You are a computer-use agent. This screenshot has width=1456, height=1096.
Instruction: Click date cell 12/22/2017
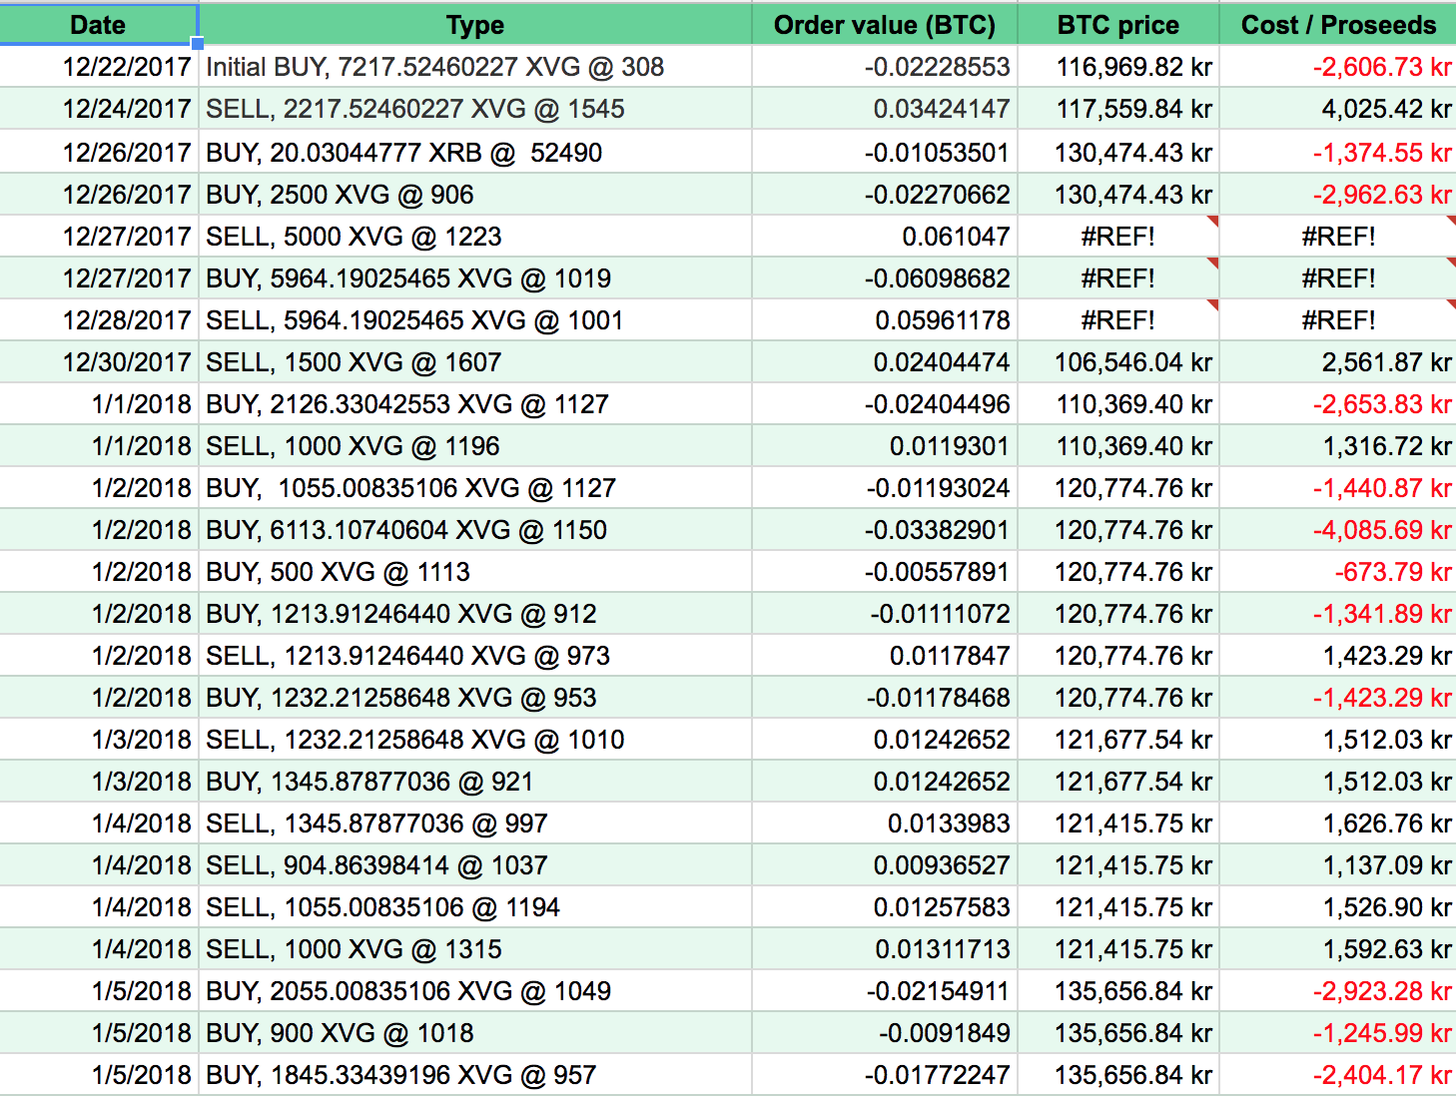pos(99,67)
